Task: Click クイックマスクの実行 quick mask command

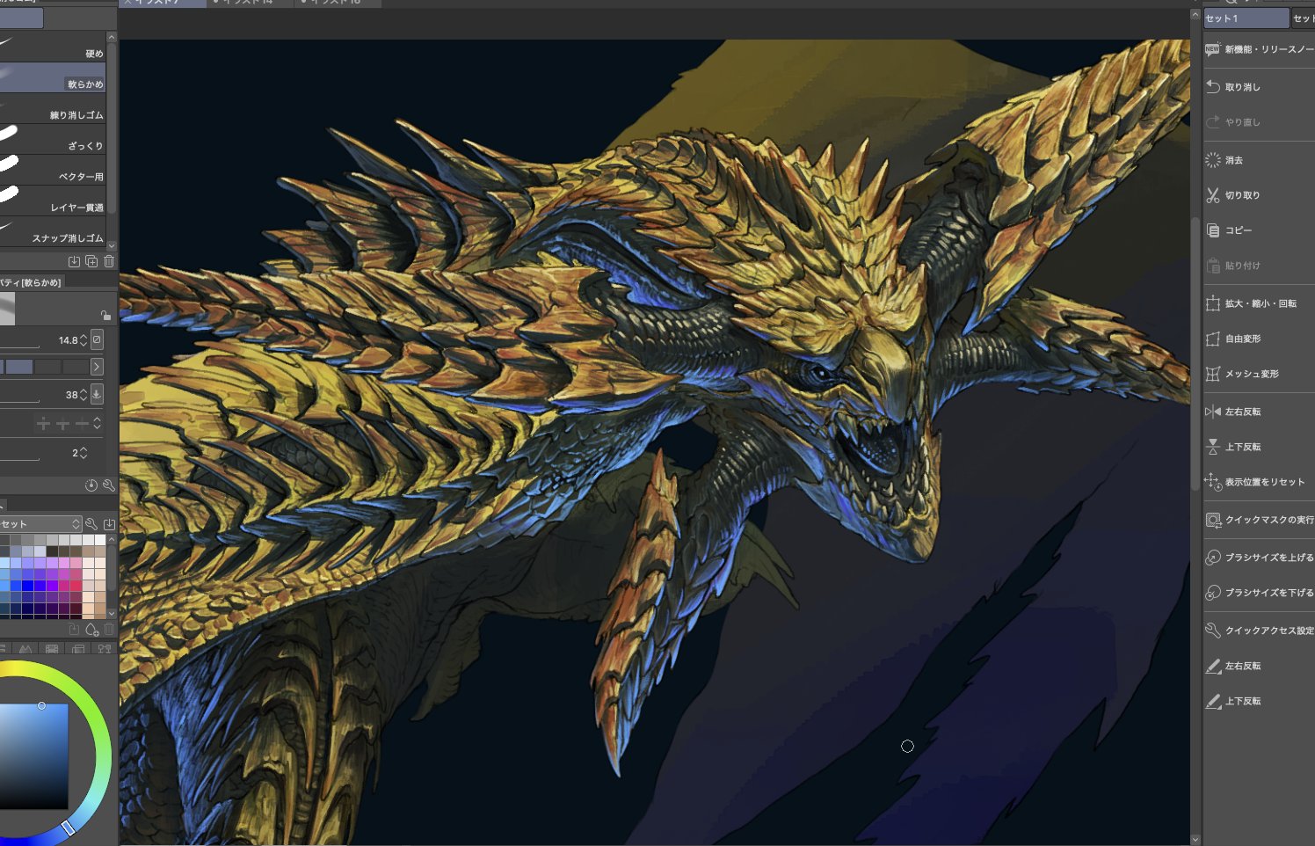Action: click(x=1259, y=520)
